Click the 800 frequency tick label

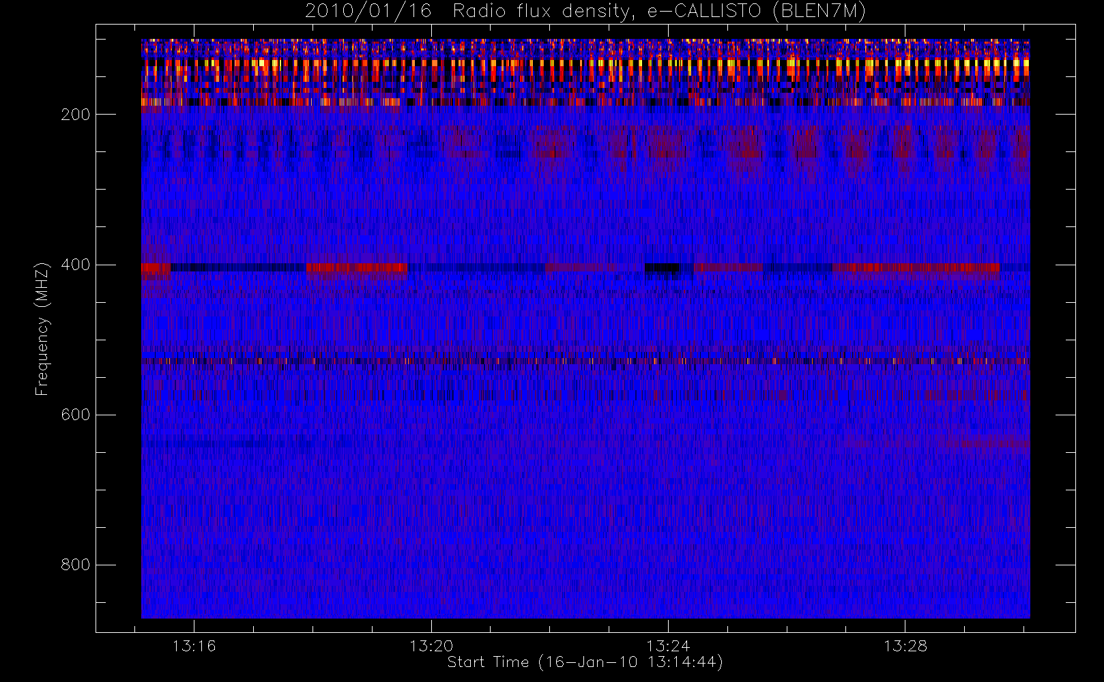click(75, 565)
